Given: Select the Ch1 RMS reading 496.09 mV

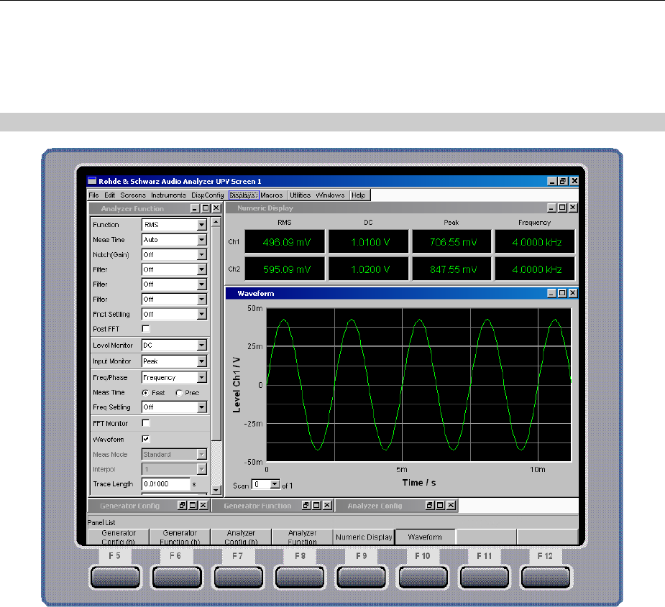Looking at the screenshot, I should click(x=285, y=242).
